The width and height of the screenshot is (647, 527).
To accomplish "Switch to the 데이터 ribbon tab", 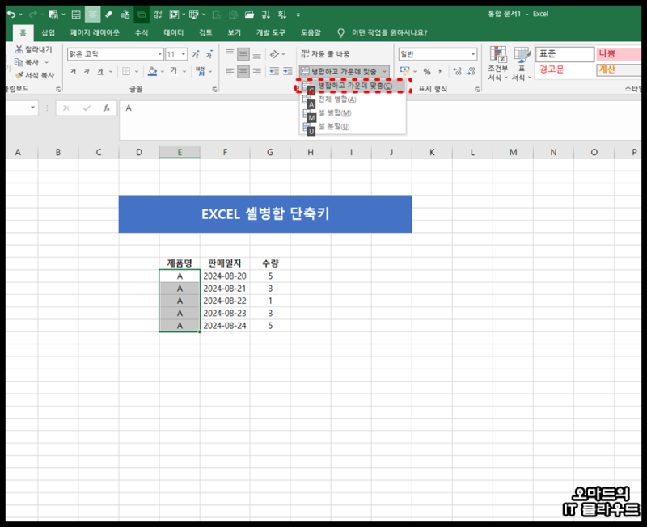I will [173, 32].
